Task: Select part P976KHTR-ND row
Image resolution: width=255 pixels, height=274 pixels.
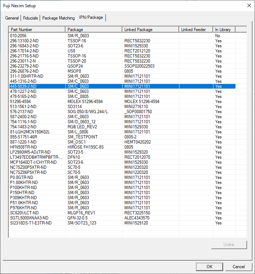Action: coord(122,208)
